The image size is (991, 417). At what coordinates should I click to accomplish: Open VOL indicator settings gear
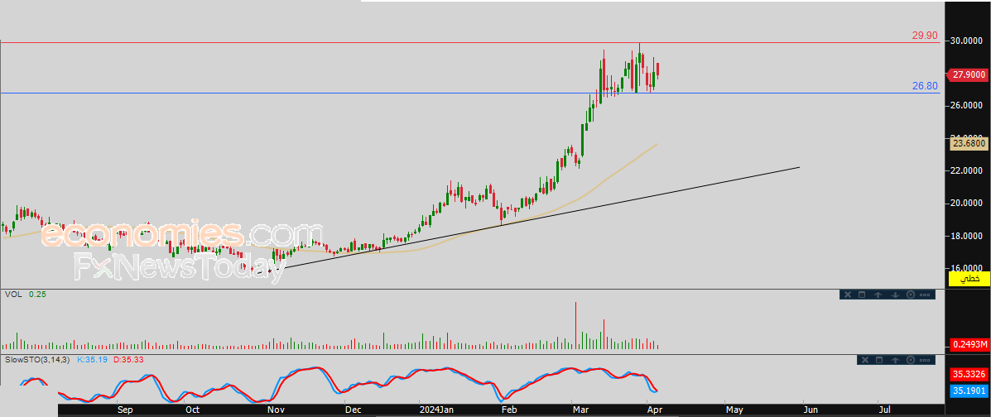click(911, 295)
